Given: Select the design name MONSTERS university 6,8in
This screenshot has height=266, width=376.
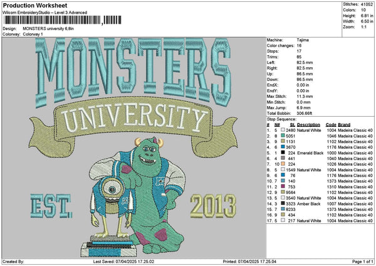Looking at the screenshot, I should (x=48, y=29).
